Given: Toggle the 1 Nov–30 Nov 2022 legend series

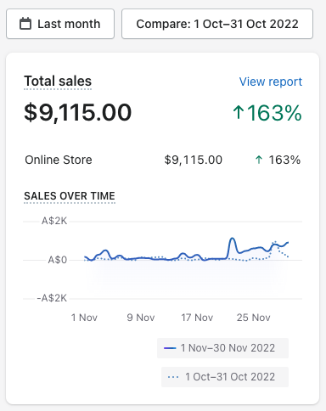Looking at the screenshot, I should coord(222,348).
